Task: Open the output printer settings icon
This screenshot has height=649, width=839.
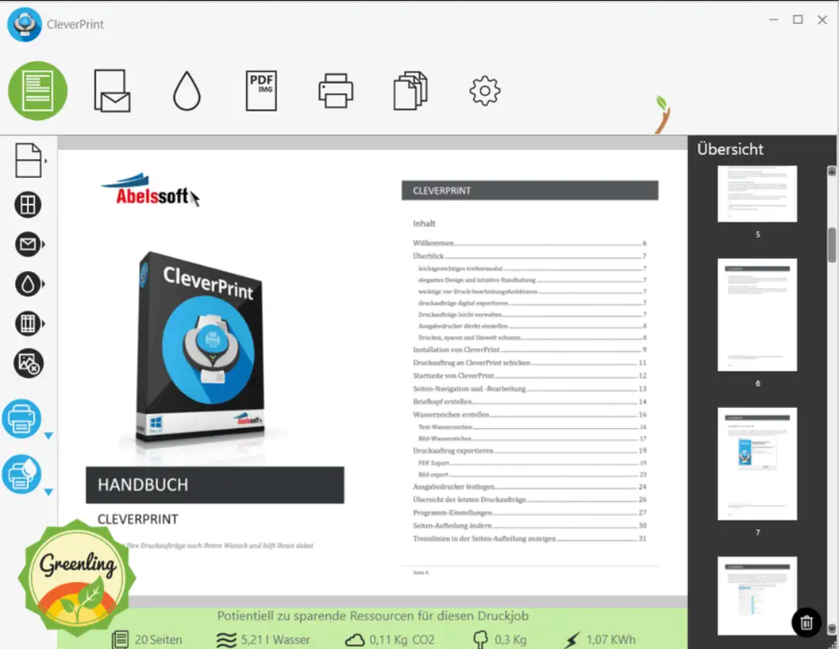Action: [336, 91]
